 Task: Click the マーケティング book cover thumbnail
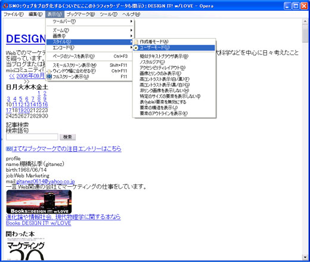pyautogui.click(x=26, y=249)
